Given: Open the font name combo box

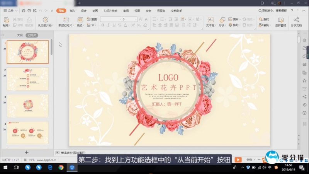Looking at the screenshot, I should (110, 19).
